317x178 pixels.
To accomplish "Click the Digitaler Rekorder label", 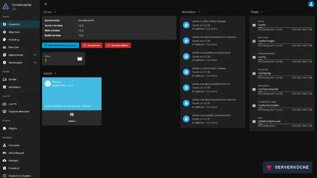I will click(19, 111).
